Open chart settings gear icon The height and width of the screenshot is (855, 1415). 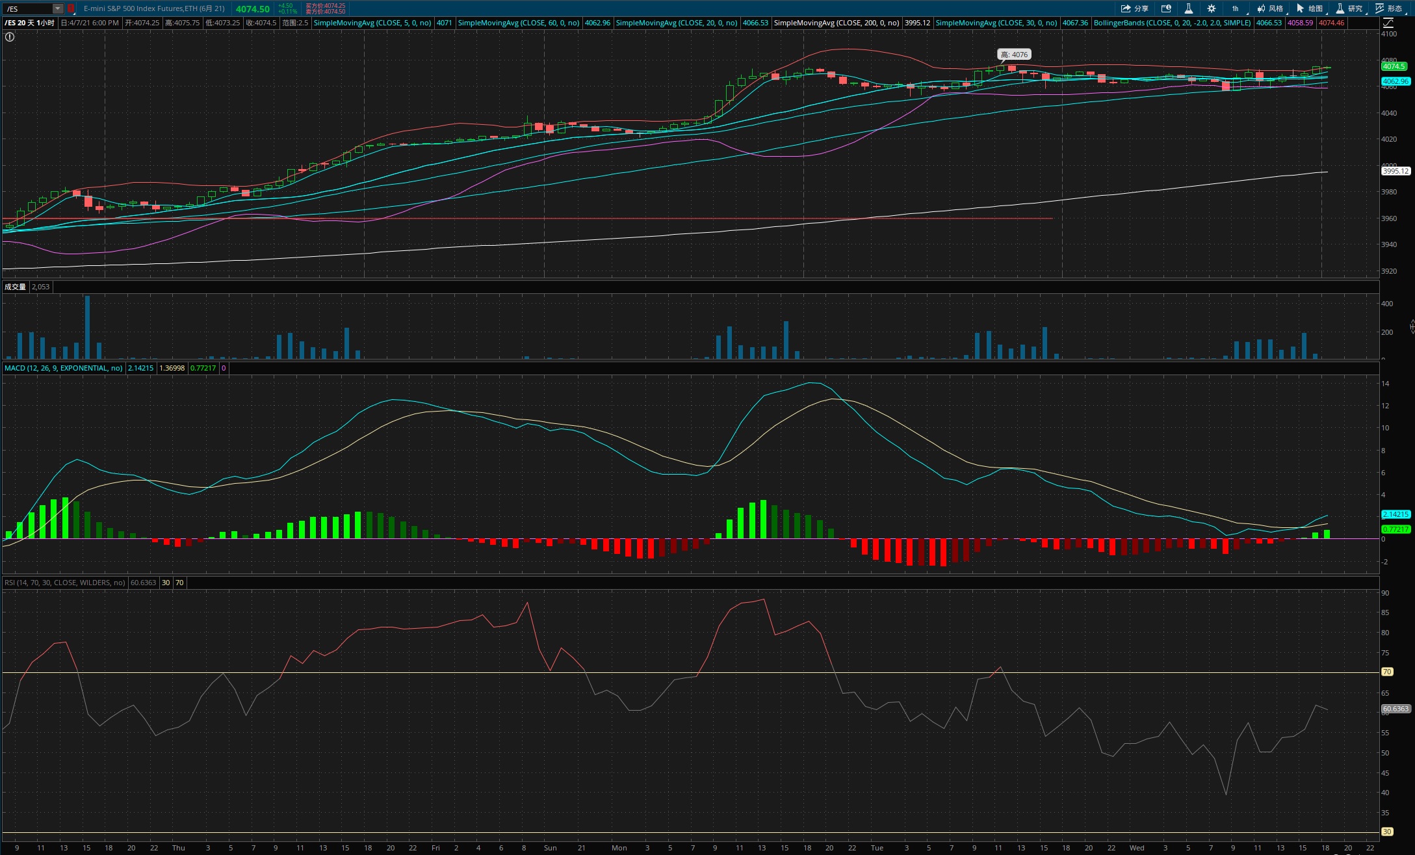pos(1212,8)
